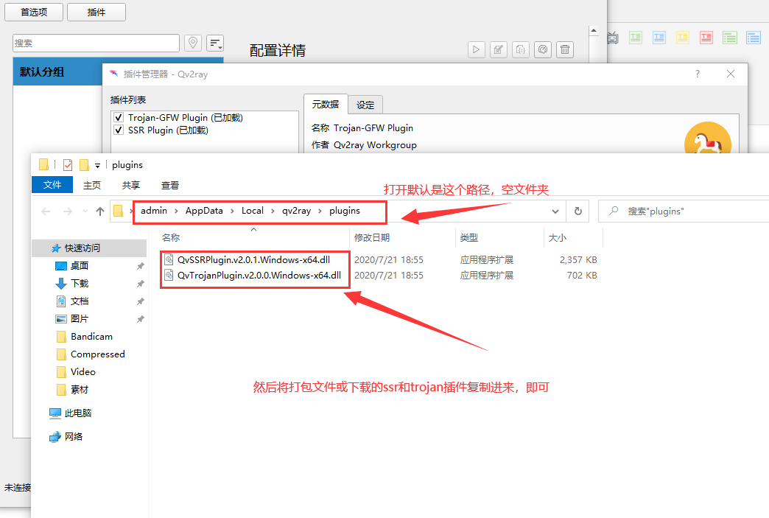Viewport: 769px width, 518px height.
Task: Click the yellow framed-text icon in background window
Action: pyautogui.click(x=683, y=38)
